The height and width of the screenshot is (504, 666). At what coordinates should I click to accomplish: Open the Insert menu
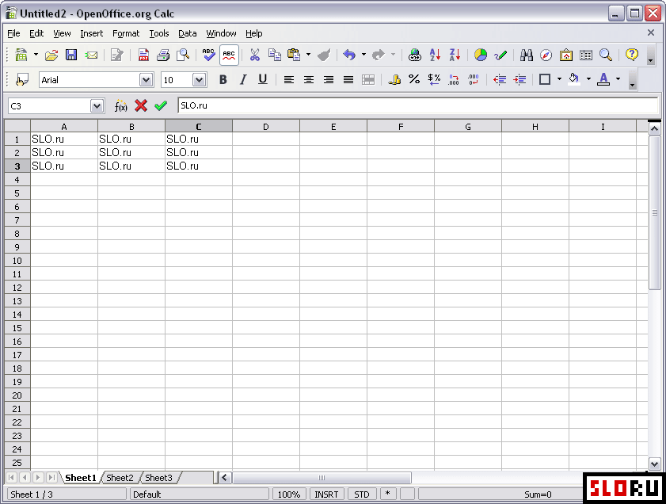(x=91, y=33)
